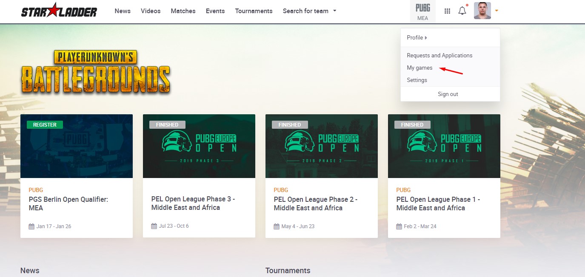Viewport: 585px width, 277px height.
Task: Open PGS Berlin Open Qualifier: MEA
Action: pos(68,204)
